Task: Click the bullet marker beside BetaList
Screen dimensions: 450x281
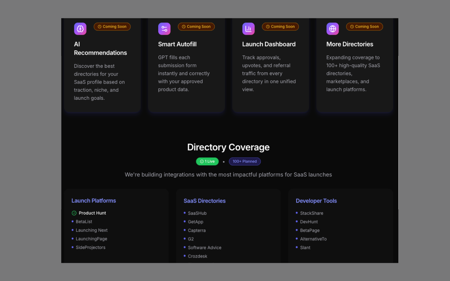Action: (x=73, y=222)
